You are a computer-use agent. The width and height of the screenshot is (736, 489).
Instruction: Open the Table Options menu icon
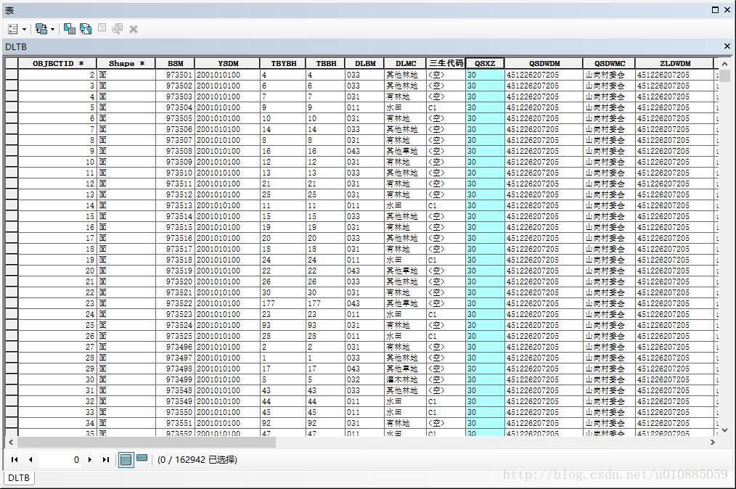(13, 29)
